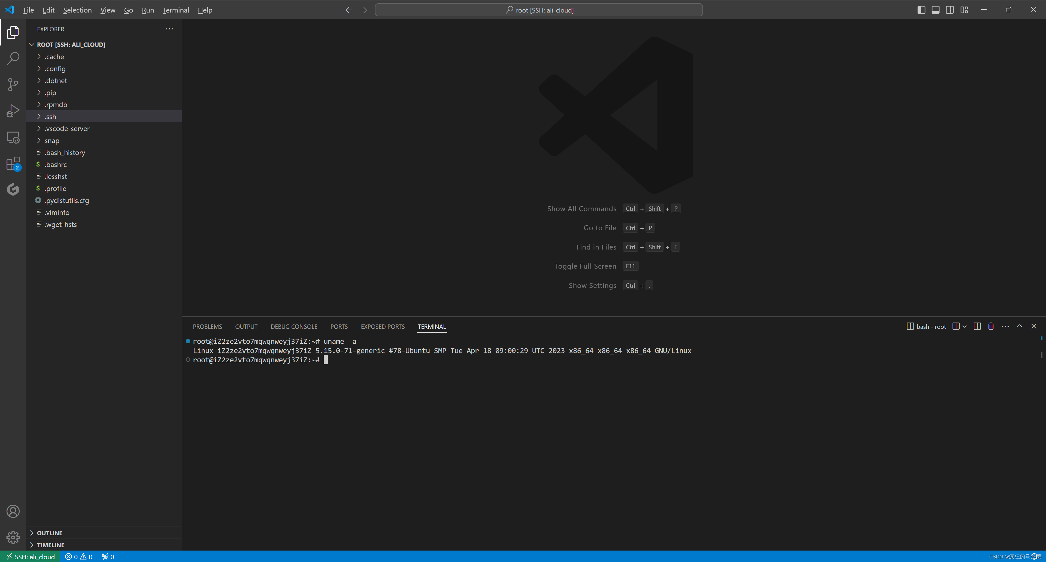Toggle the bottom panel layout button
1046x562 pixels.
[936, 10]
